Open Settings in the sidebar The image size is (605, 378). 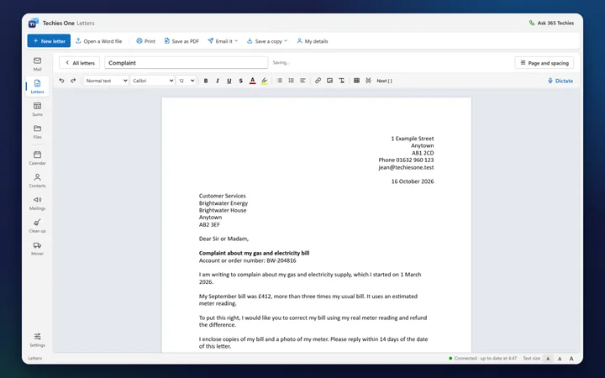coord(38,340)
